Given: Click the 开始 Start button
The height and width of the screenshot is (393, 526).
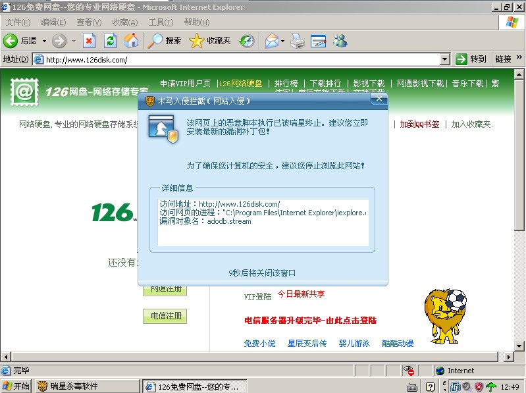Looking at the screenshot, I should [16, 386].
